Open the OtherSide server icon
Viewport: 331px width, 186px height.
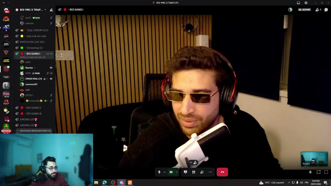[x=6, y=102]
